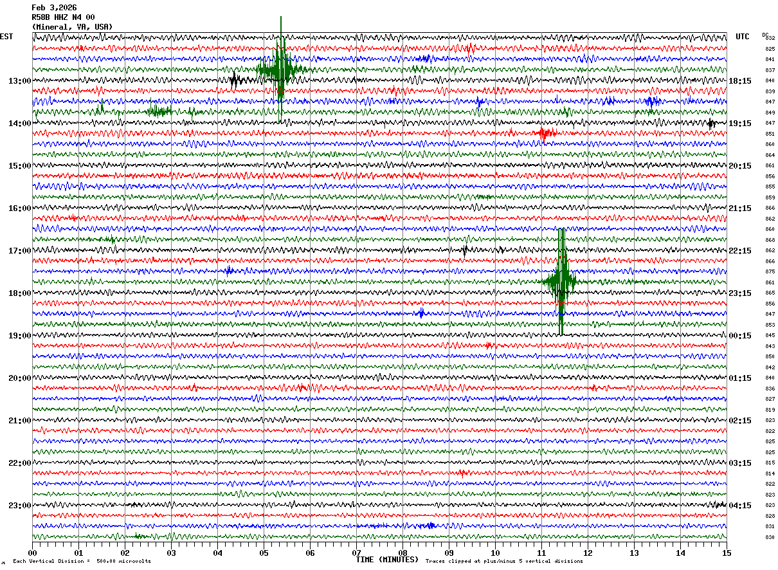Click the red burst on the 14:00 red trace
This screenshot has width=778, height=570.
(x=545, y=133)
